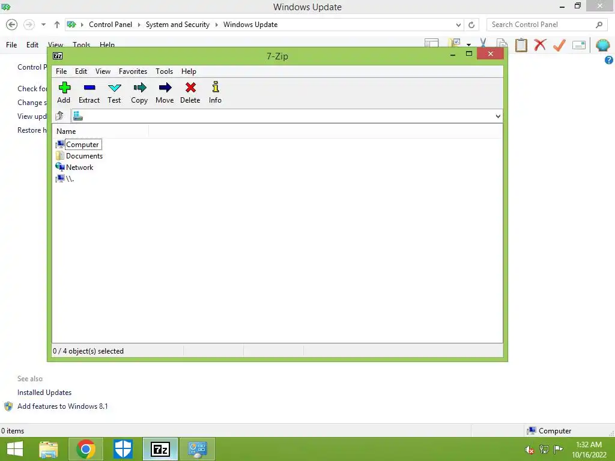Click the shield icon beside Add features
This screenshot has width=615, height=461.
pos(8,406)
